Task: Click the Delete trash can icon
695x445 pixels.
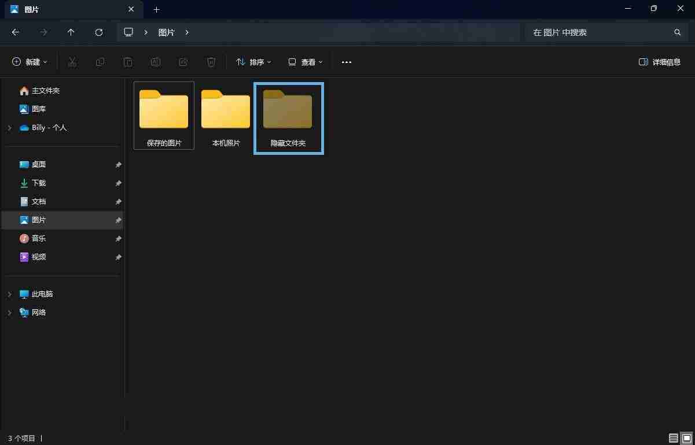Action: pyautogui.click(x=211, y=62)
